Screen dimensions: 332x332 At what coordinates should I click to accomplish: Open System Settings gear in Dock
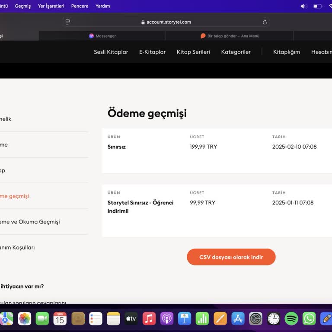pyautogui.click(x=256, y=319)
